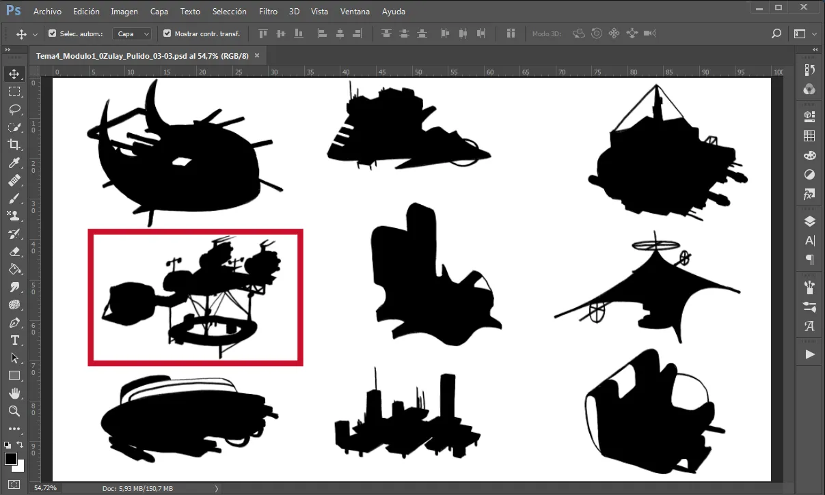Open the Capa auto-select dropdown
Image resolution: width=825 pixels, height=495 pixels.
pos(133,33)
